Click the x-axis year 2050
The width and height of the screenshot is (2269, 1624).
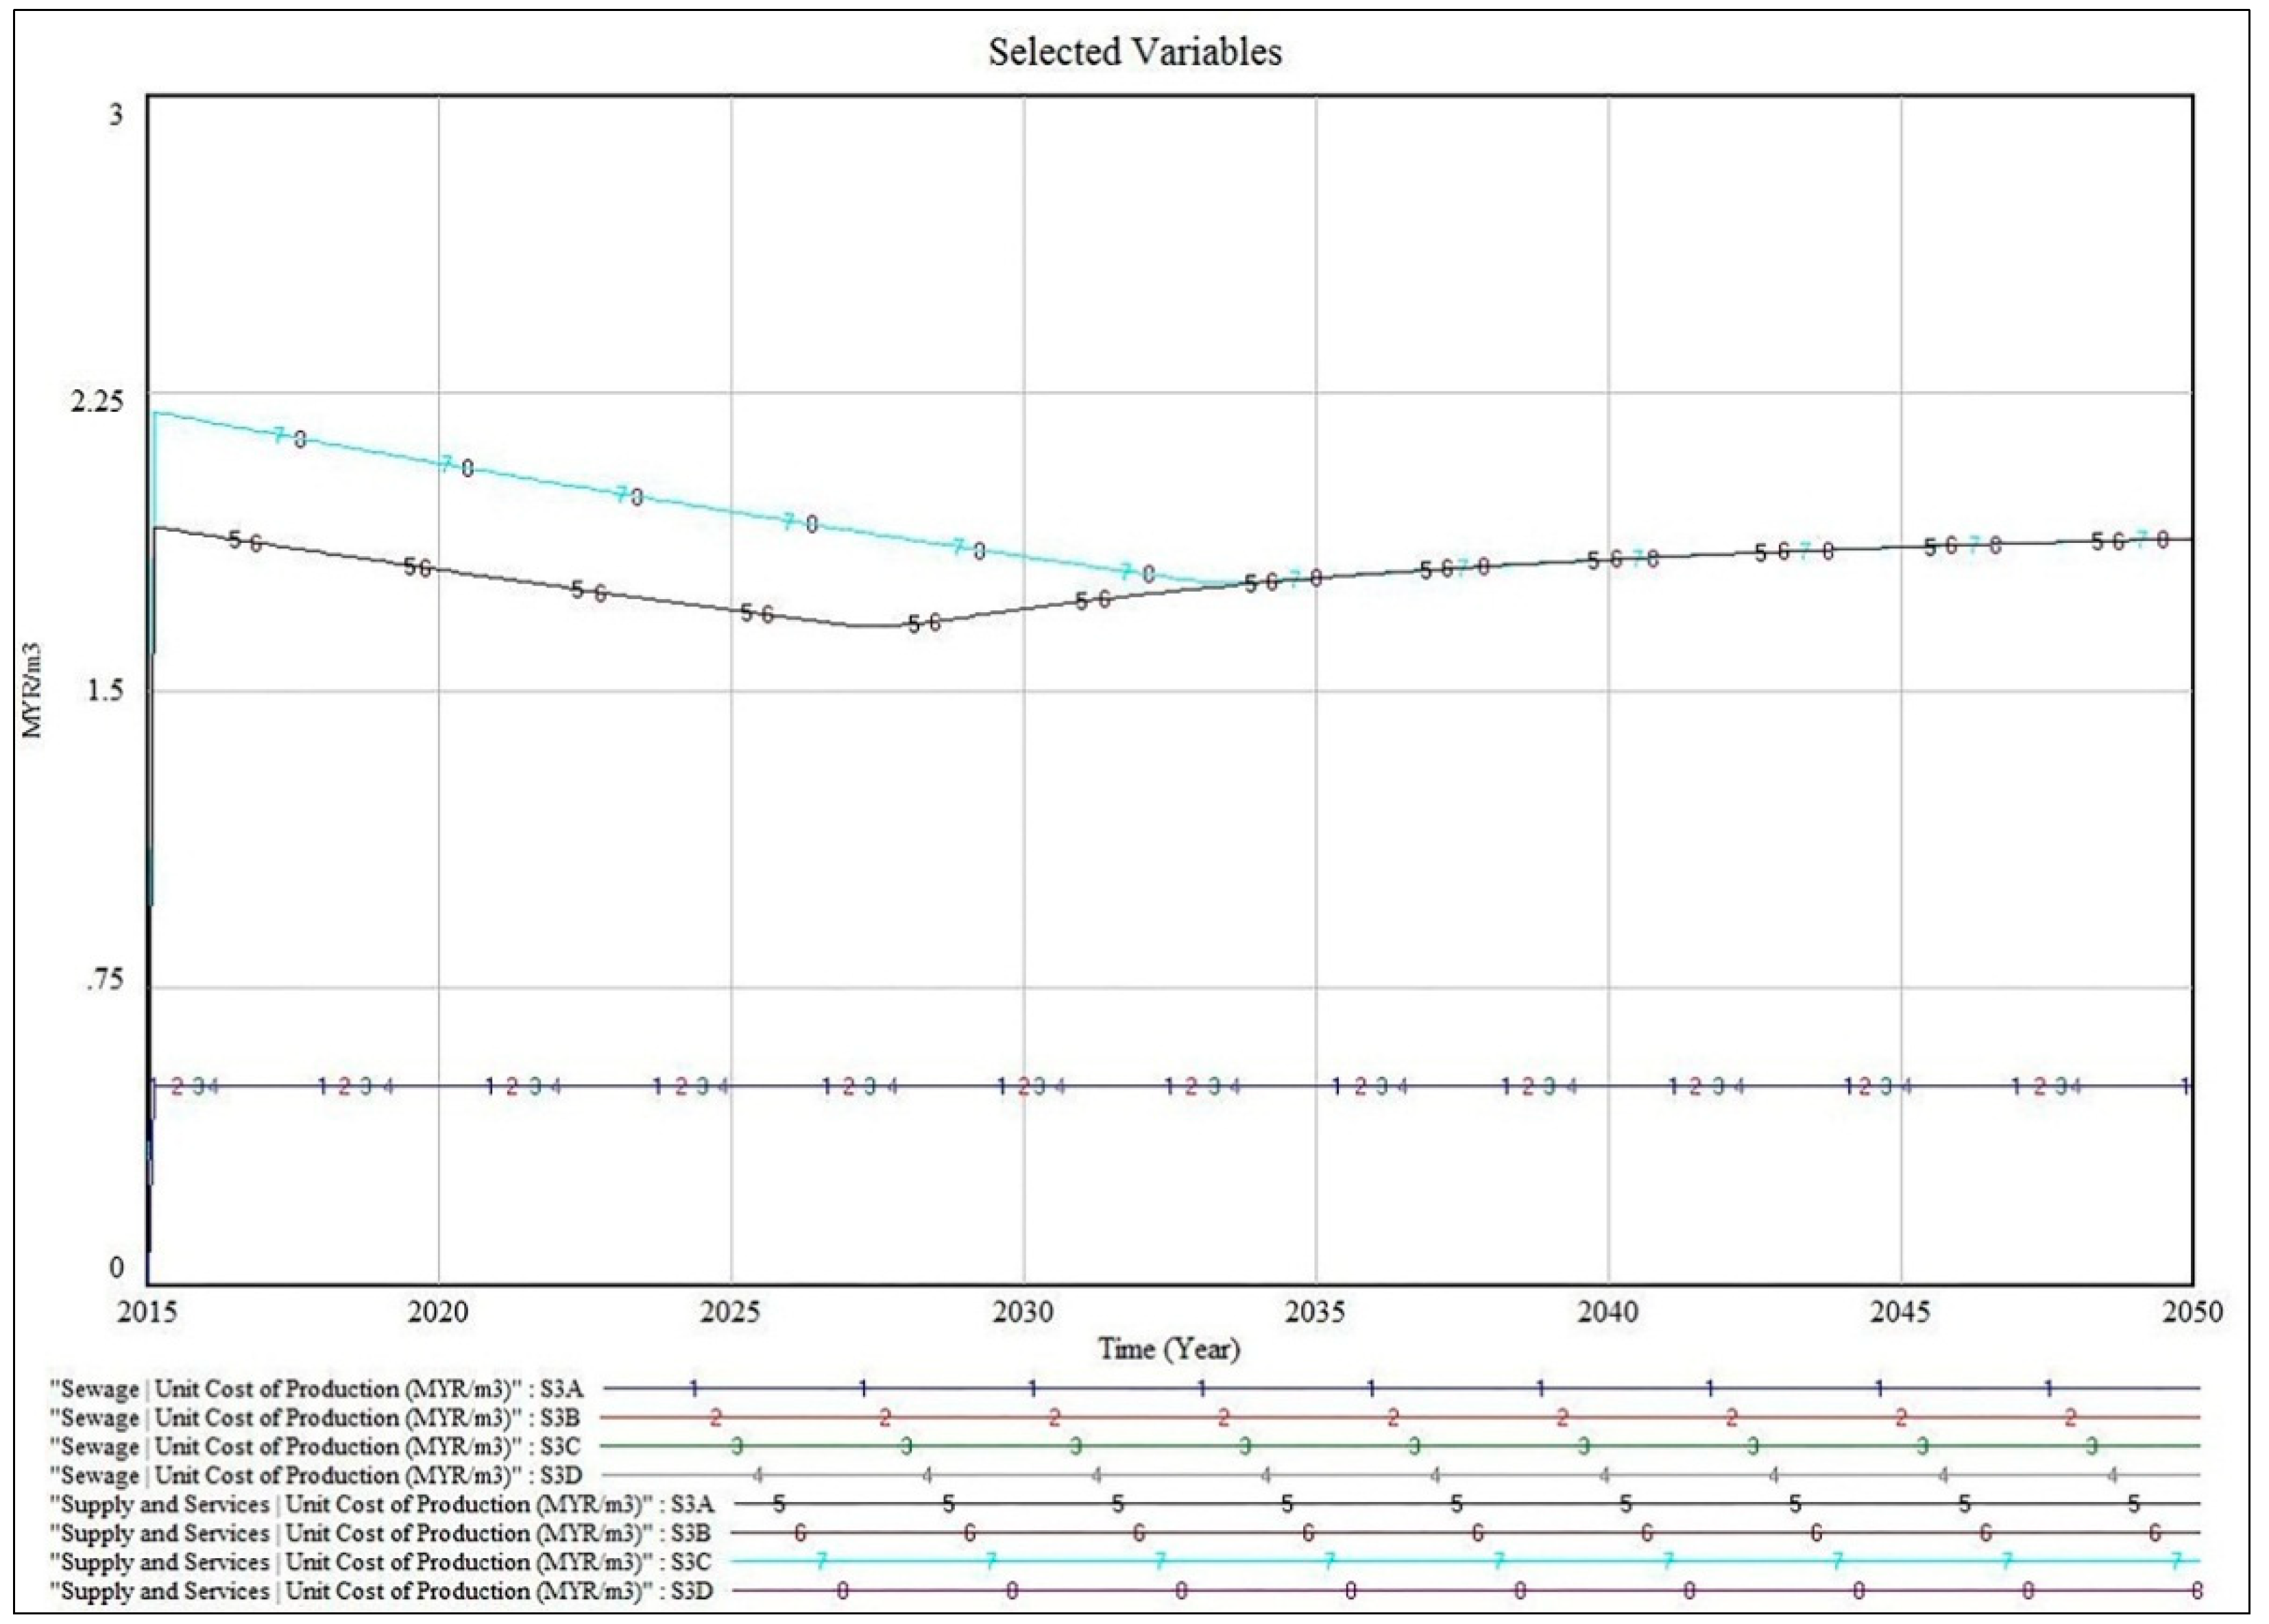click(x=2192, y=1311)
